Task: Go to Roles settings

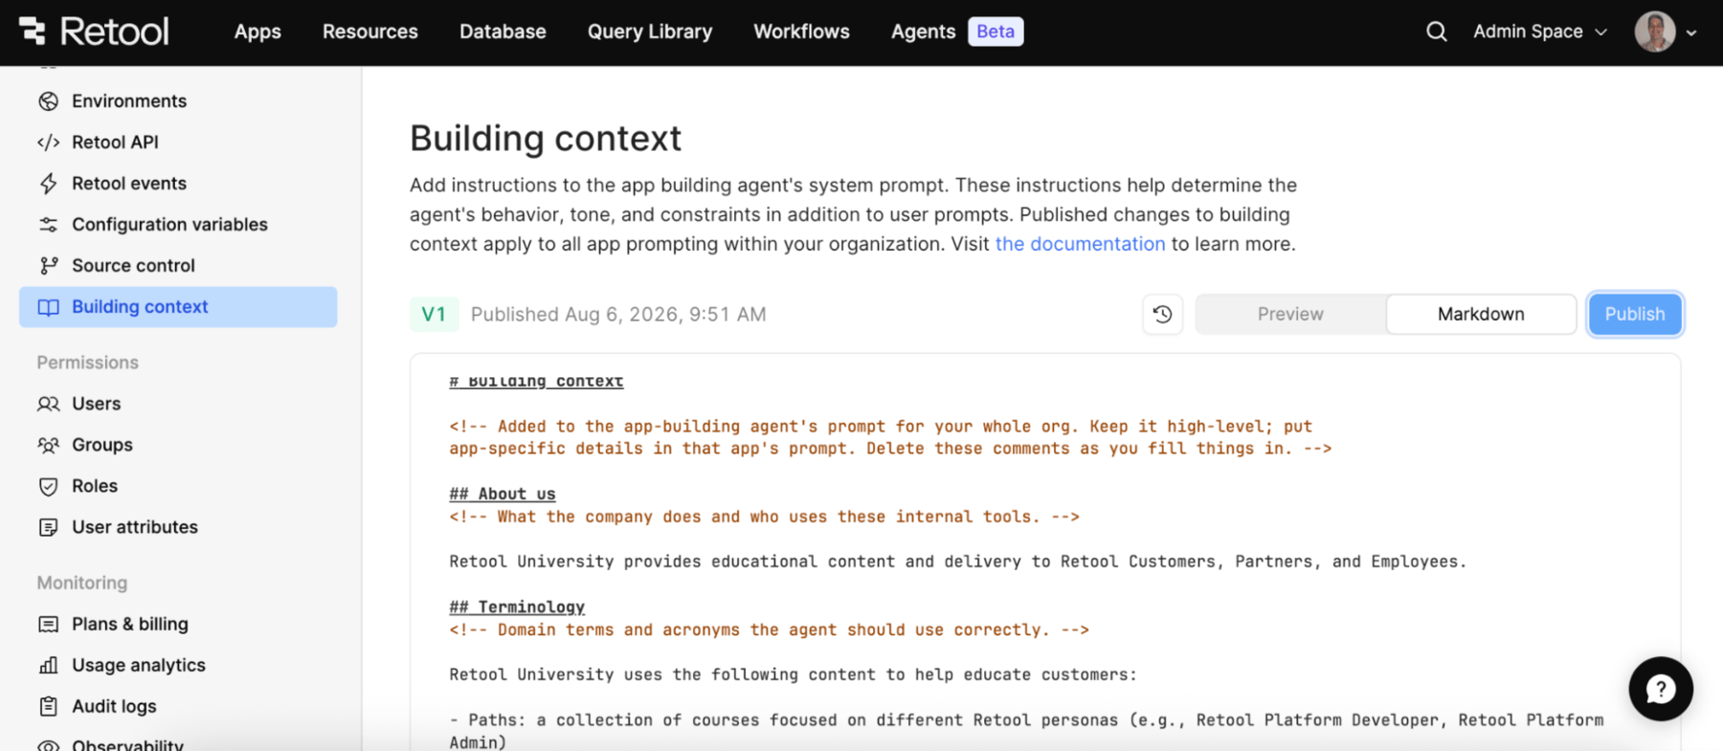Action: click(178, 486)
